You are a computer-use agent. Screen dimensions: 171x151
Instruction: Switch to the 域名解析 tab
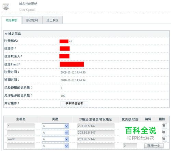pos(12,20)
